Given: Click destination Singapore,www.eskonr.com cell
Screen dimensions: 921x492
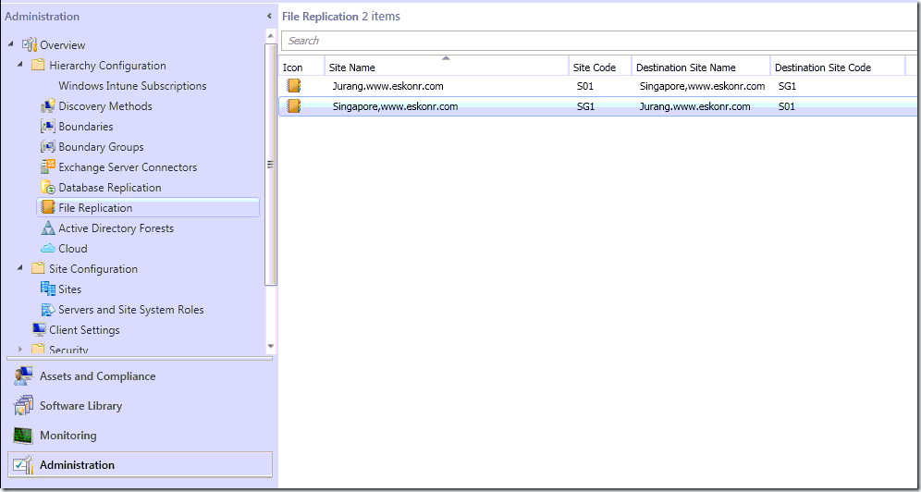Looking at the screenshot, I should 702,86.
